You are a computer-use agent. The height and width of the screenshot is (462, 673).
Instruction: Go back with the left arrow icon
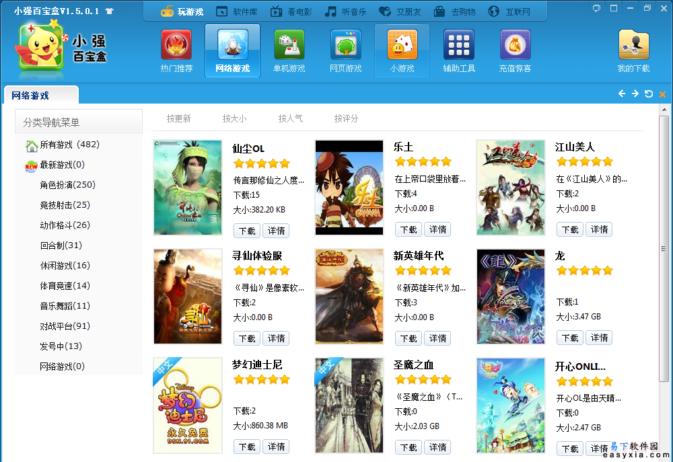[x=621, y=93]
